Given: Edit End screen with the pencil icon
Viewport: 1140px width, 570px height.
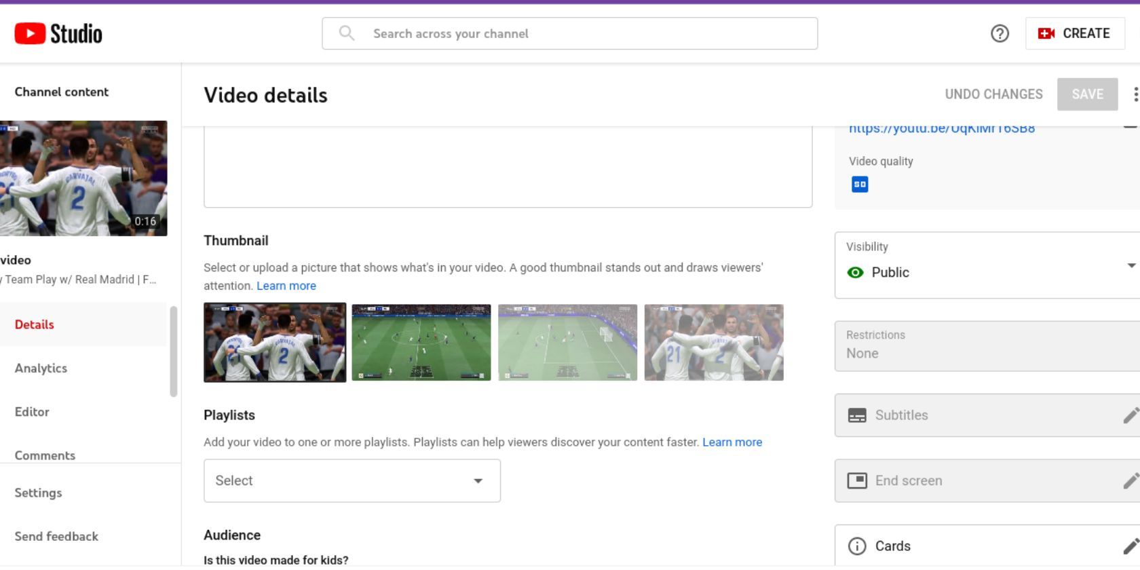Looking at the screenshot, I should click(x=1130, y=480).
